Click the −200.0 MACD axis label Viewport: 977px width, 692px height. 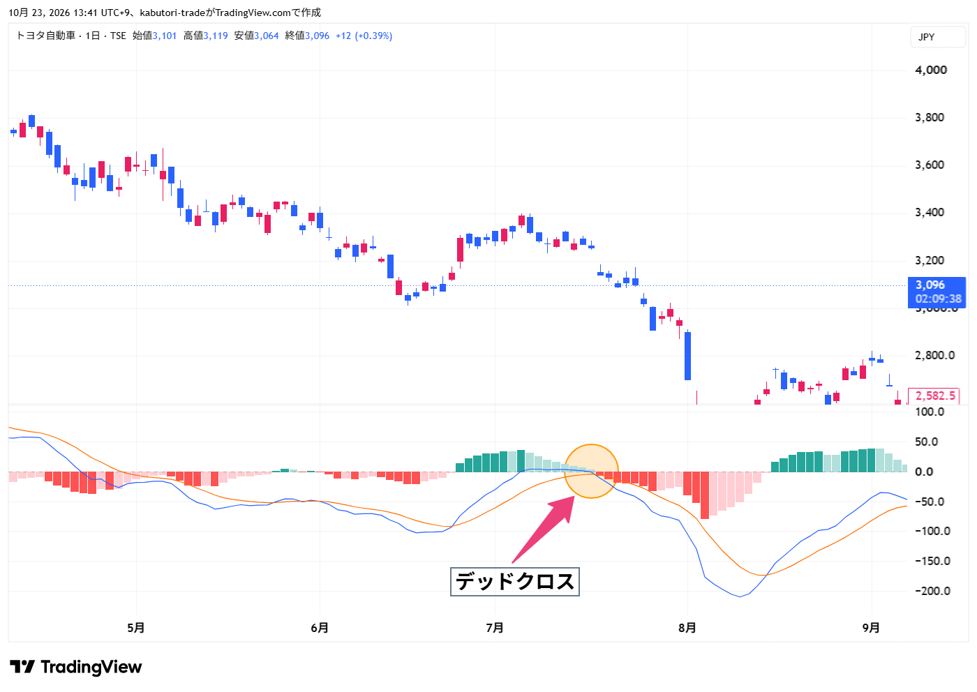932,591
